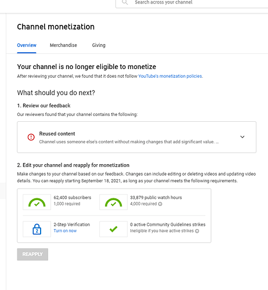The height and width of the screenshot is (290, 268).
Task: Click the info icon beside '4,000 required'
Action: coord(160,204)
